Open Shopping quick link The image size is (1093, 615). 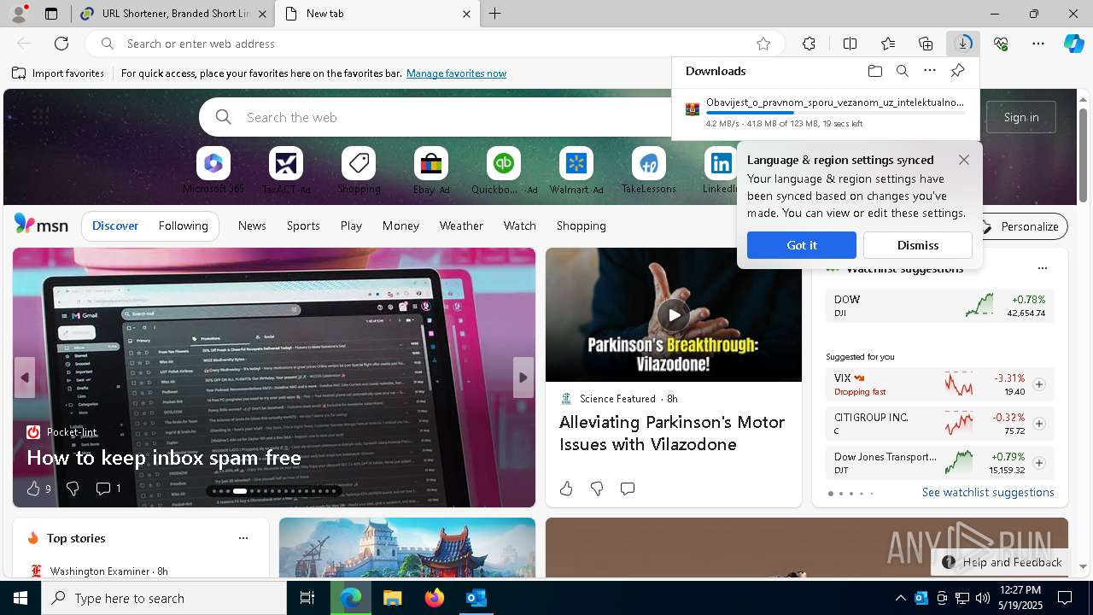pos(359,171)
